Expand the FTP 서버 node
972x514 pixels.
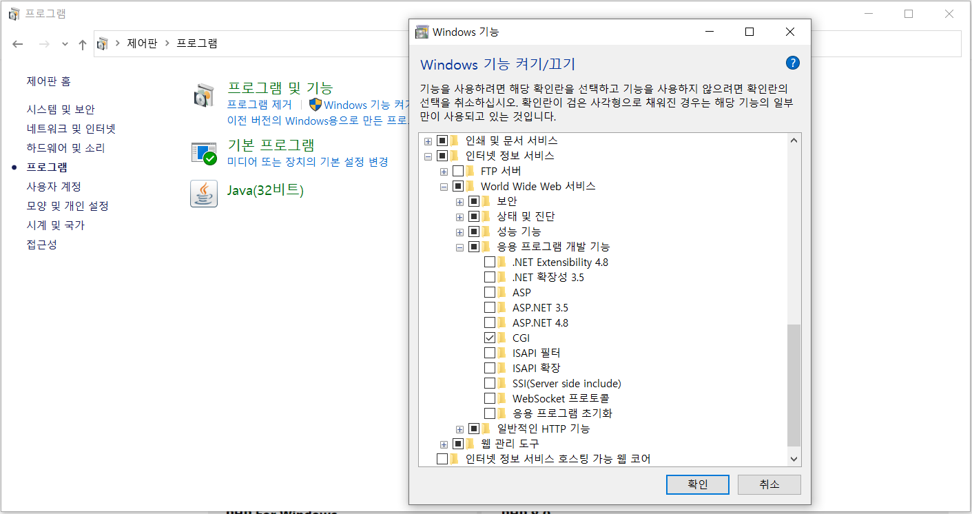(x=444, y=171)
